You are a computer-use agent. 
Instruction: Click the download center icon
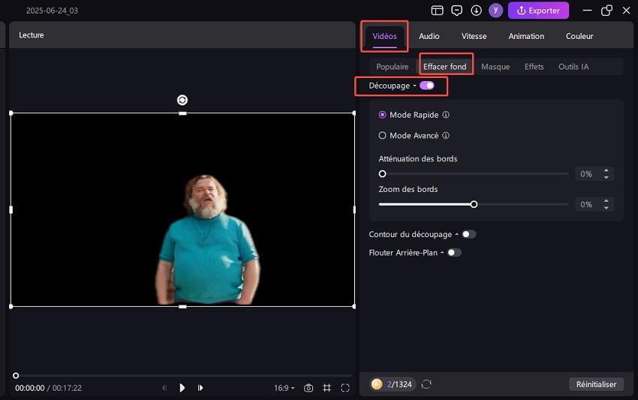[476, 11]
